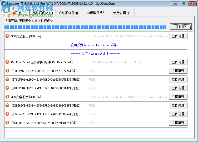Click 立即清理 for CaiNiaoPrint plugin
The width and height of the screenshot is (198, 142).
tap(178, 62)
